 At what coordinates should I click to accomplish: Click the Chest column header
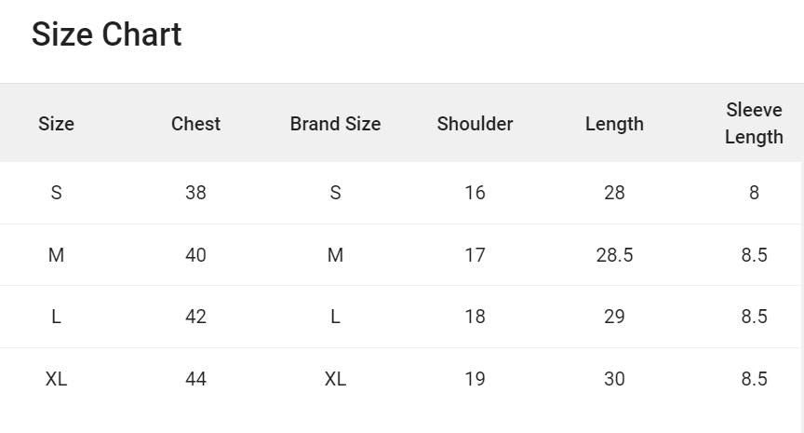[x=195, y=124]
